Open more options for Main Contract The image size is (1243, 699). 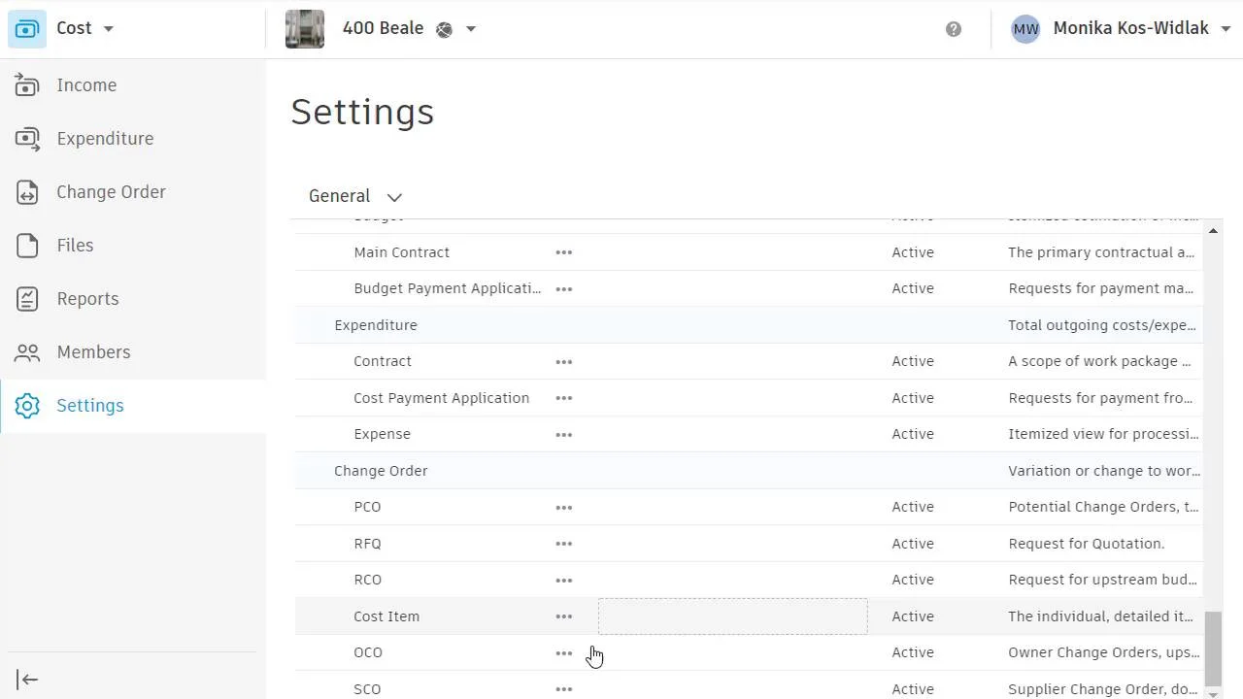pos(563,252)
